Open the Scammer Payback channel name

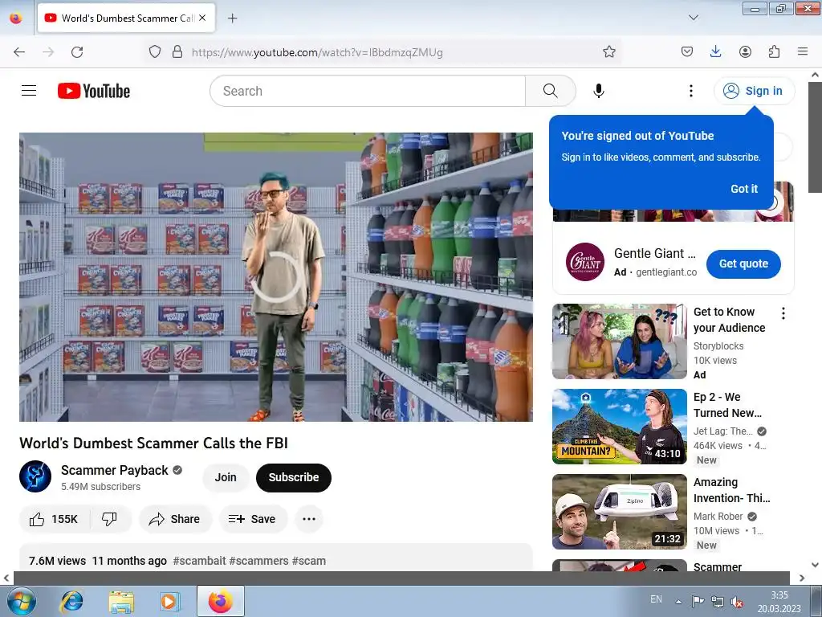114,470
